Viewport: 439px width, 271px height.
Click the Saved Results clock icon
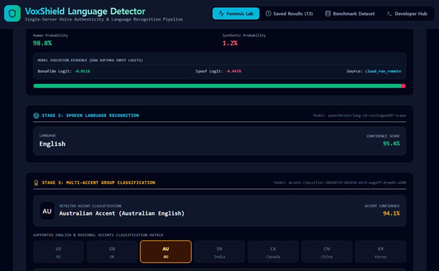click(268, 14)
